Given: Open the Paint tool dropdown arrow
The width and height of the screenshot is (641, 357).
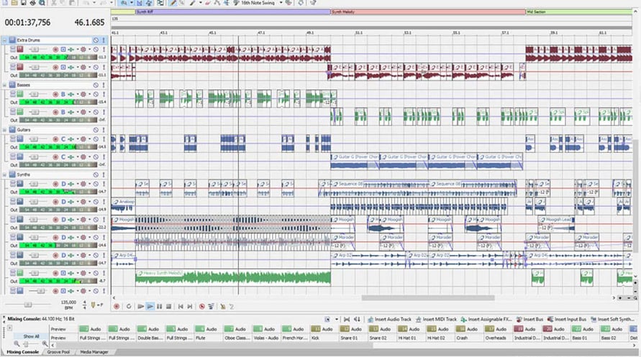Looking at the screenshot, I should pos(200,2).
